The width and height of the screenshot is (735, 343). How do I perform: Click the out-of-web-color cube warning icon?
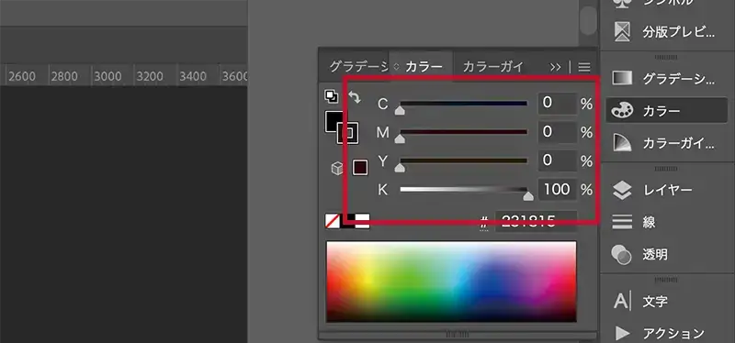pos(337,168)
